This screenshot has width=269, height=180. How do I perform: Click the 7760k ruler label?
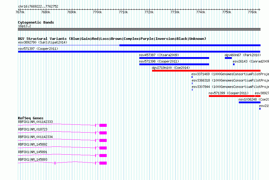252,12
